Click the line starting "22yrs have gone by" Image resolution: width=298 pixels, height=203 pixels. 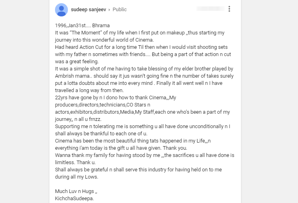pyautogui.click(x=116, y=97)
